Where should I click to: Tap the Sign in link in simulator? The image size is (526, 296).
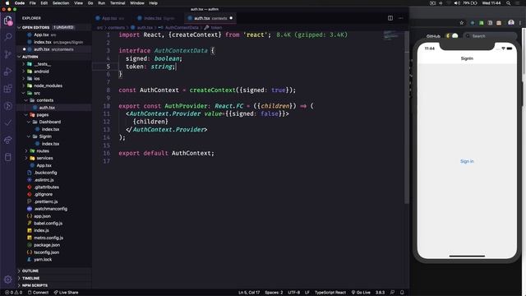[x=467, y=161]
